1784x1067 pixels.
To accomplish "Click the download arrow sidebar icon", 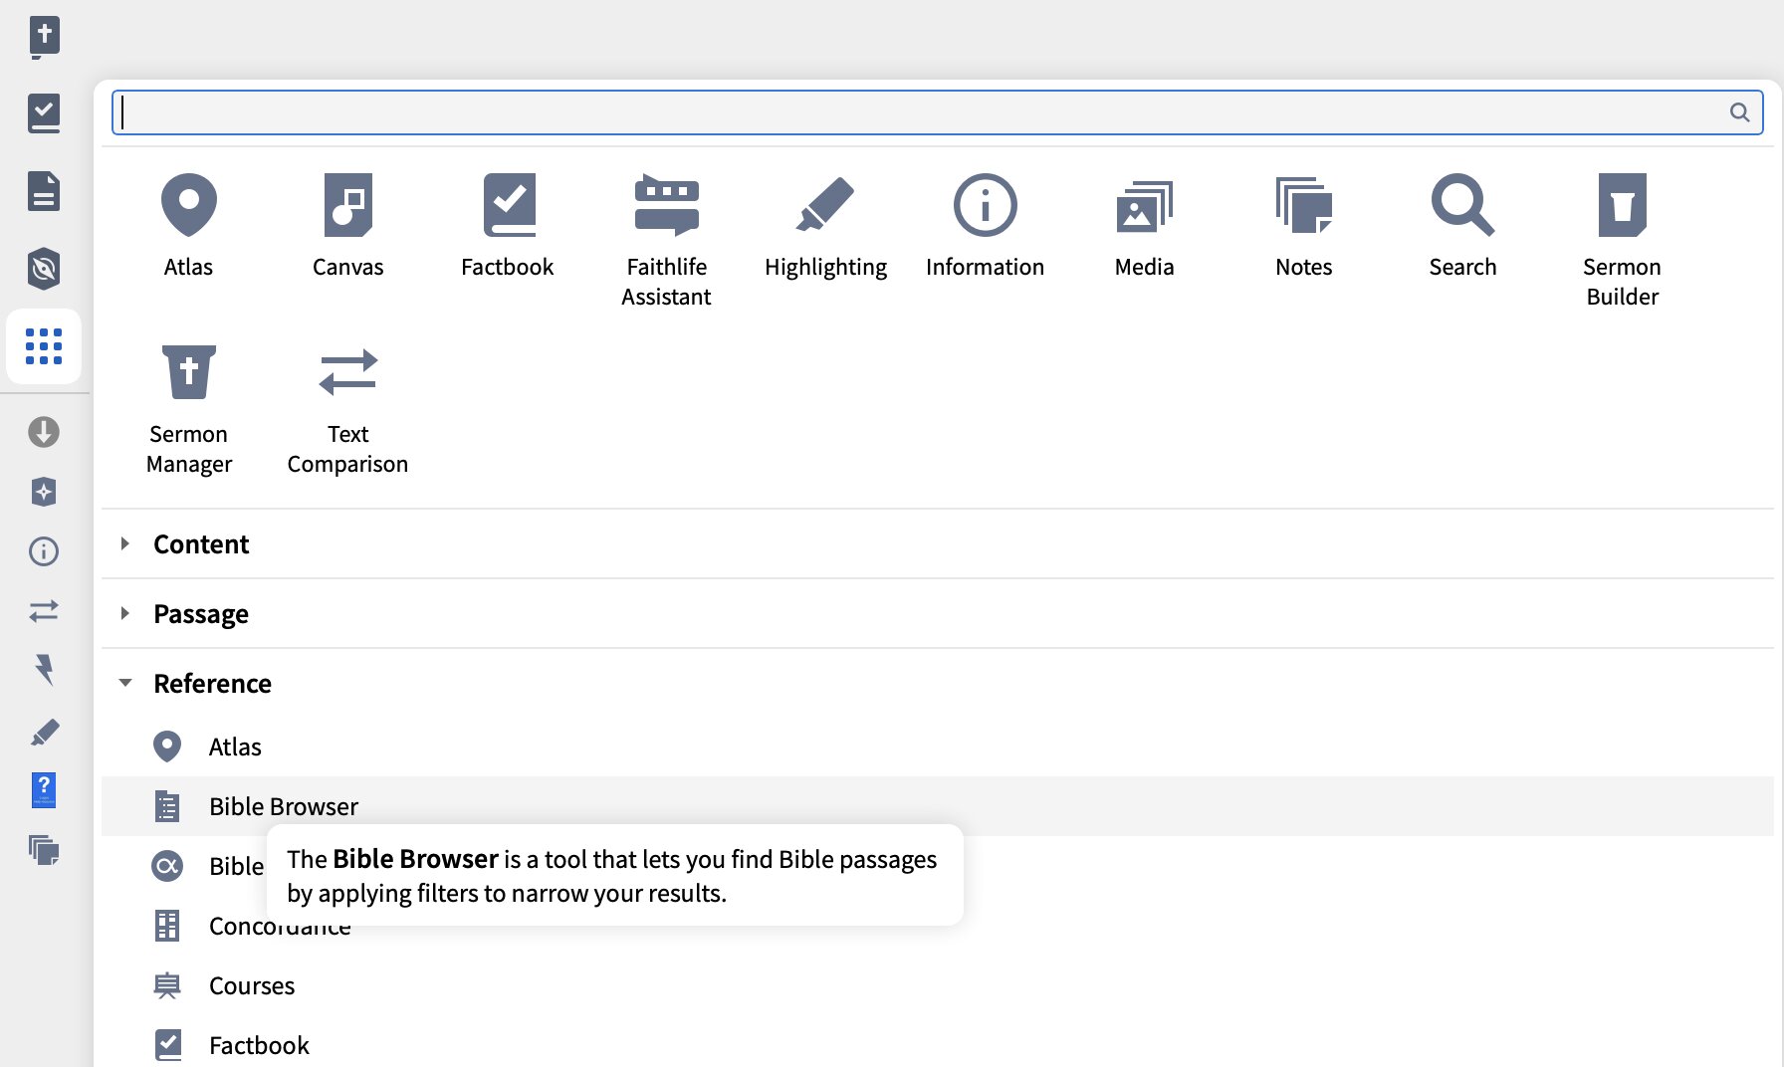I will pyautogui.click(x=44, y=432).
